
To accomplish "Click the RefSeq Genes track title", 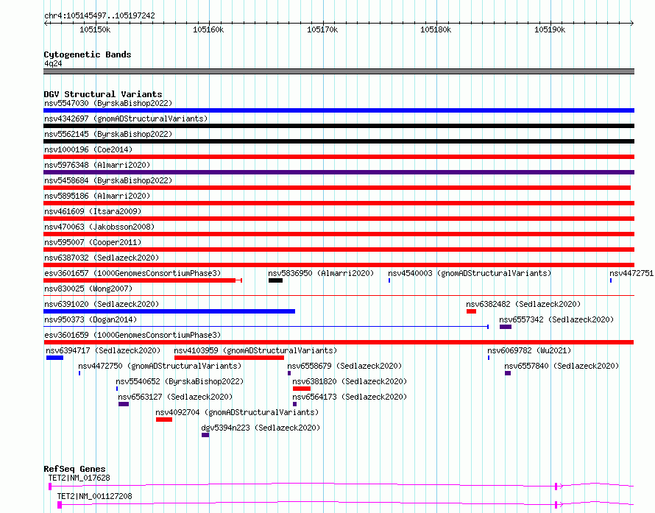I will (74, 469).
